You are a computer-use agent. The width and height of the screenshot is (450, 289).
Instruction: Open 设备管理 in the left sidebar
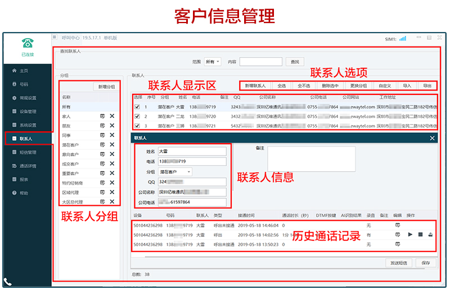click(28, 111)
